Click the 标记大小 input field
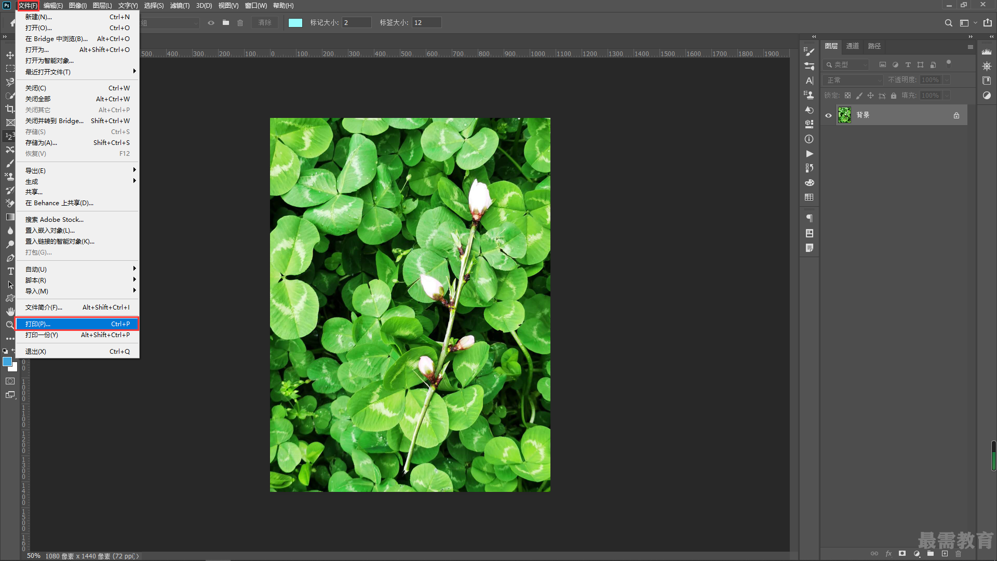997x561 pixels. tap(357, 23)
